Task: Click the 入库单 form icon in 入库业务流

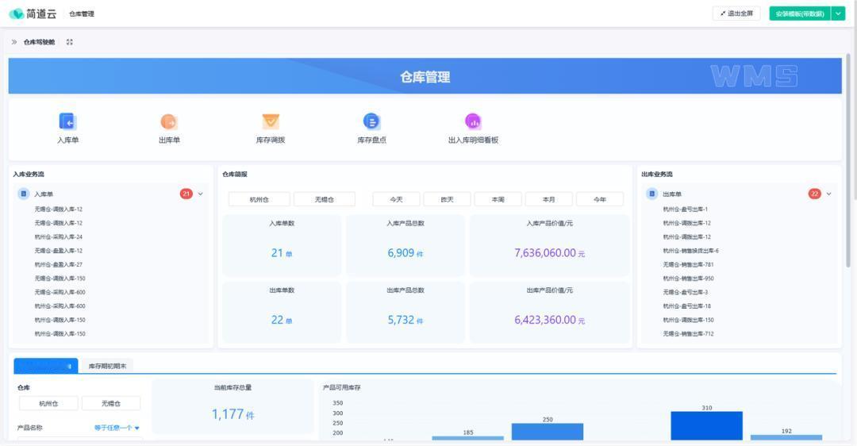Action: [x=24, y=194]
